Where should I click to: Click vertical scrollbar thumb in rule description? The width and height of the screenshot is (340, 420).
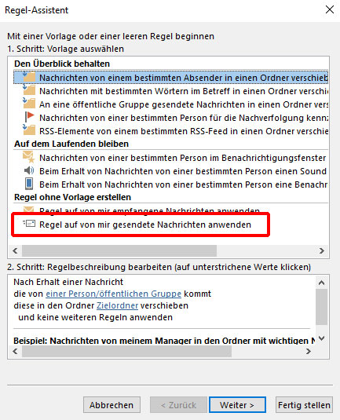[321, 307]
